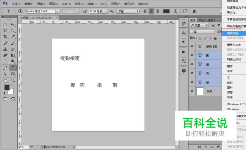This screenshot has height=150, width=246.
Task: Open the character and paragraph panel toggle
Action: point(185,11)
